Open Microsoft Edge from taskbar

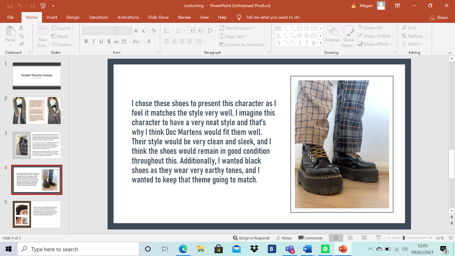pyautogui.click(x=183, y=249)
